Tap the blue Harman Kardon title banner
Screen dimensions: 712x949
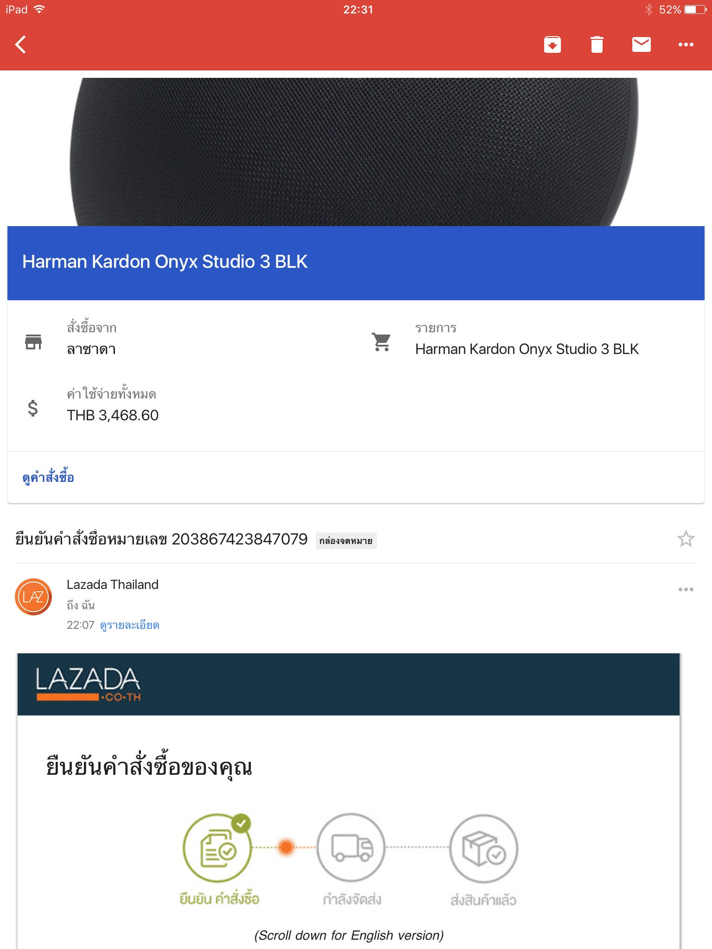[356, 263]
